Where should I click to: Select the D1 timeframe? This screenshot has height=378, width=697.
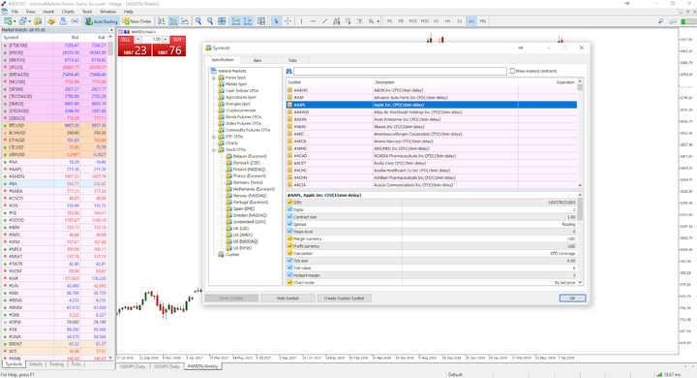(459, 21)
